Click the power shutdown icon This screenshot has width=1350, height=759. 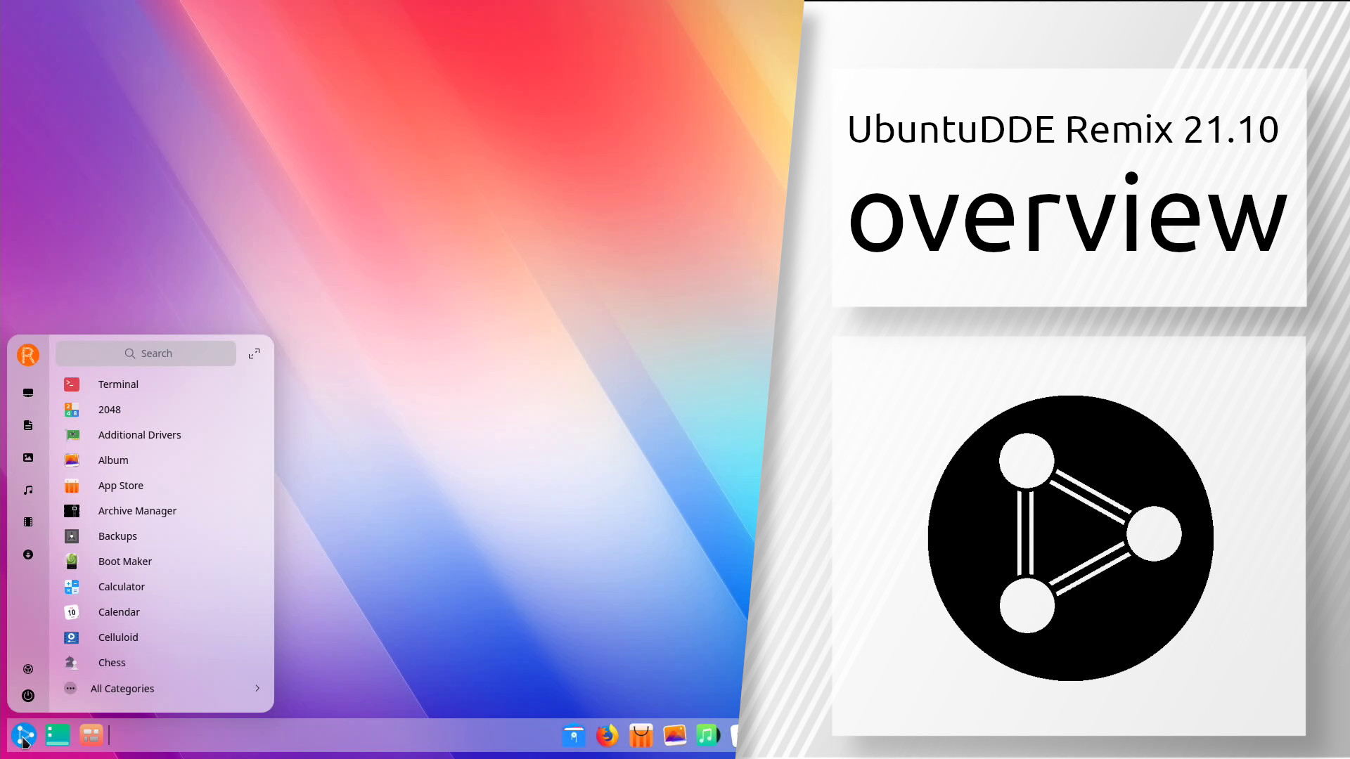[28, 696]
